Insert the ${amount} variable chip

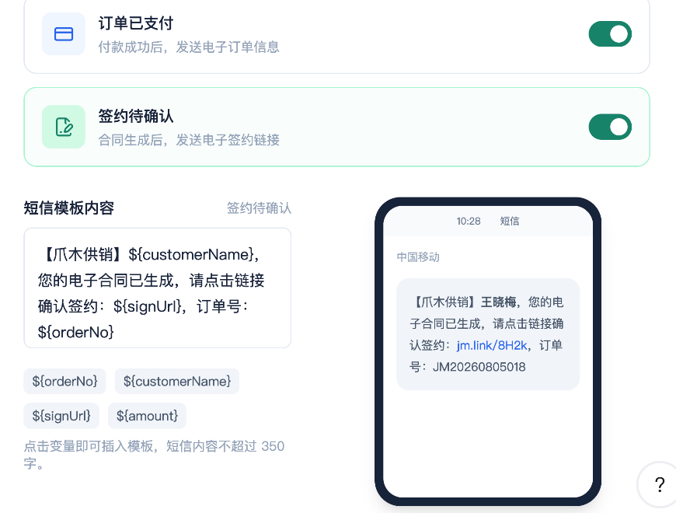tap(147, 416)
